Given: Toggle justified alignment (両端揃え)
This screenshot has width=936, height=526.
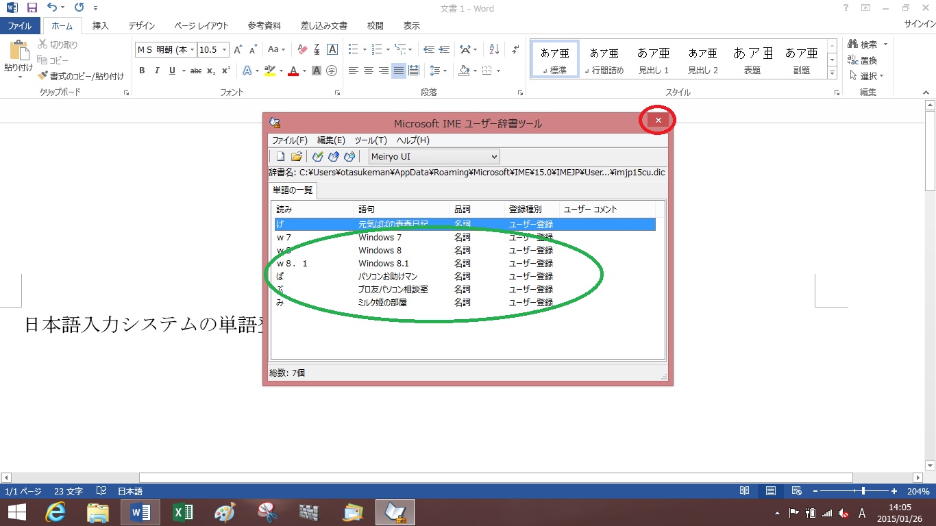Looking at the screenshot, I should tap(399, 71).
